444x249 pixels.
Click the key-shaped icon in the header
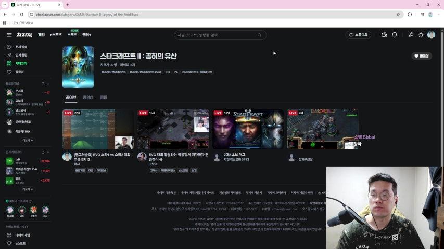click(x=411, y=35)
